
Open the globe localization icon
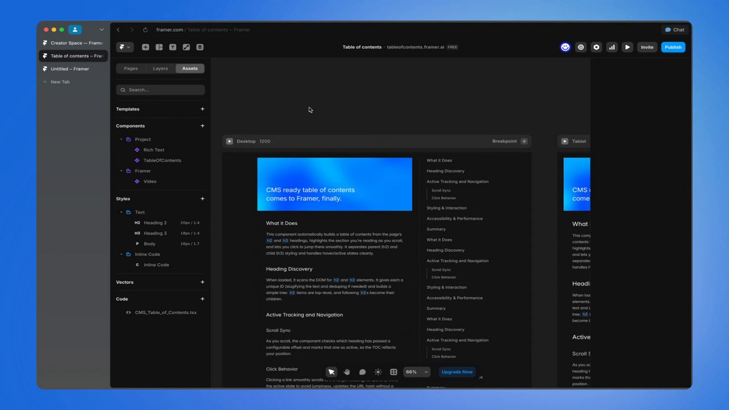coord(581,47)
